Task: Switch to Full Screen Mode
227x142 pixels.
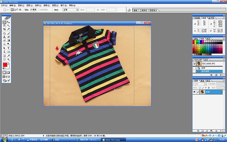Action: tap(9, 76)
